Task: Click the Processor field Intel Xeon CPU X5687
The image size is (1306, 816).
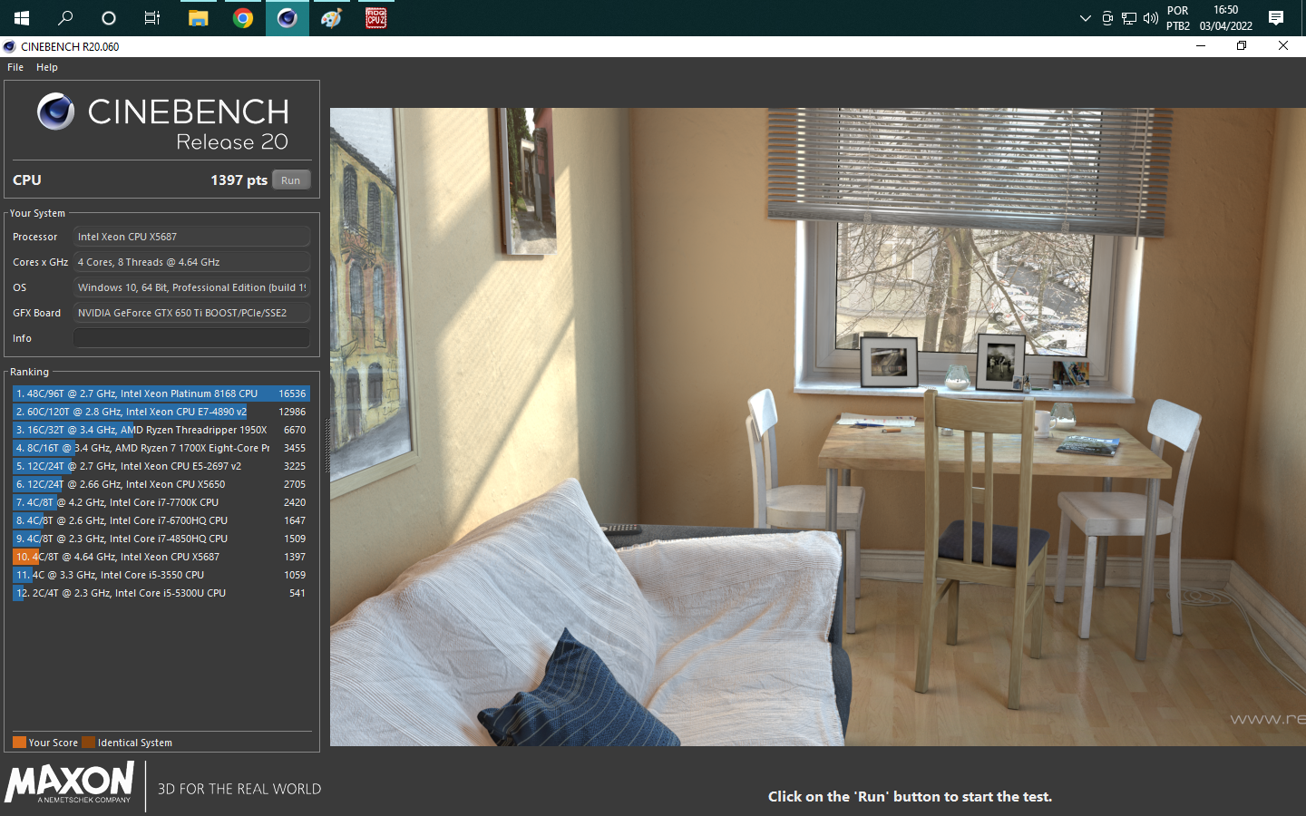Action: point(191,237)
